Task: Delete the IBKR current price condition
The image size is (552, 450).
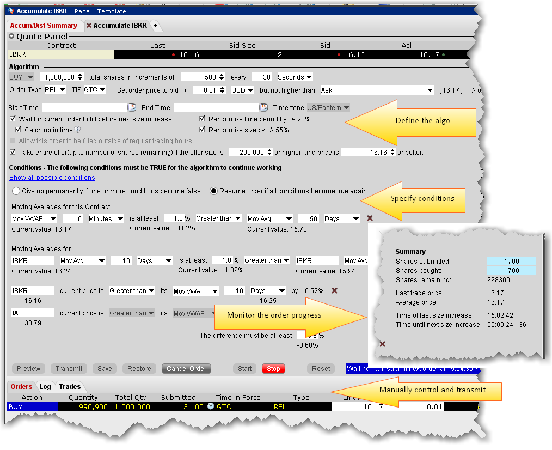Action: pyautogui.click(x=334, y=291)
